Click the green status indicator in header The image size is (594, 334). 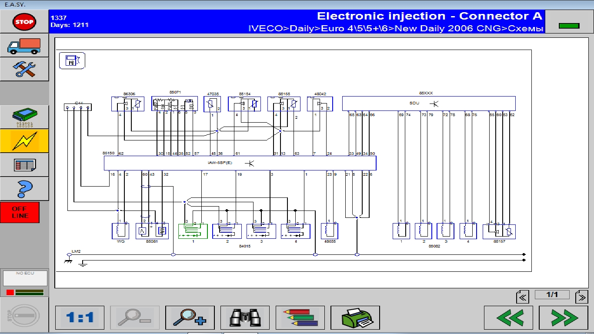pyautogui.click(x=569, y=26)
